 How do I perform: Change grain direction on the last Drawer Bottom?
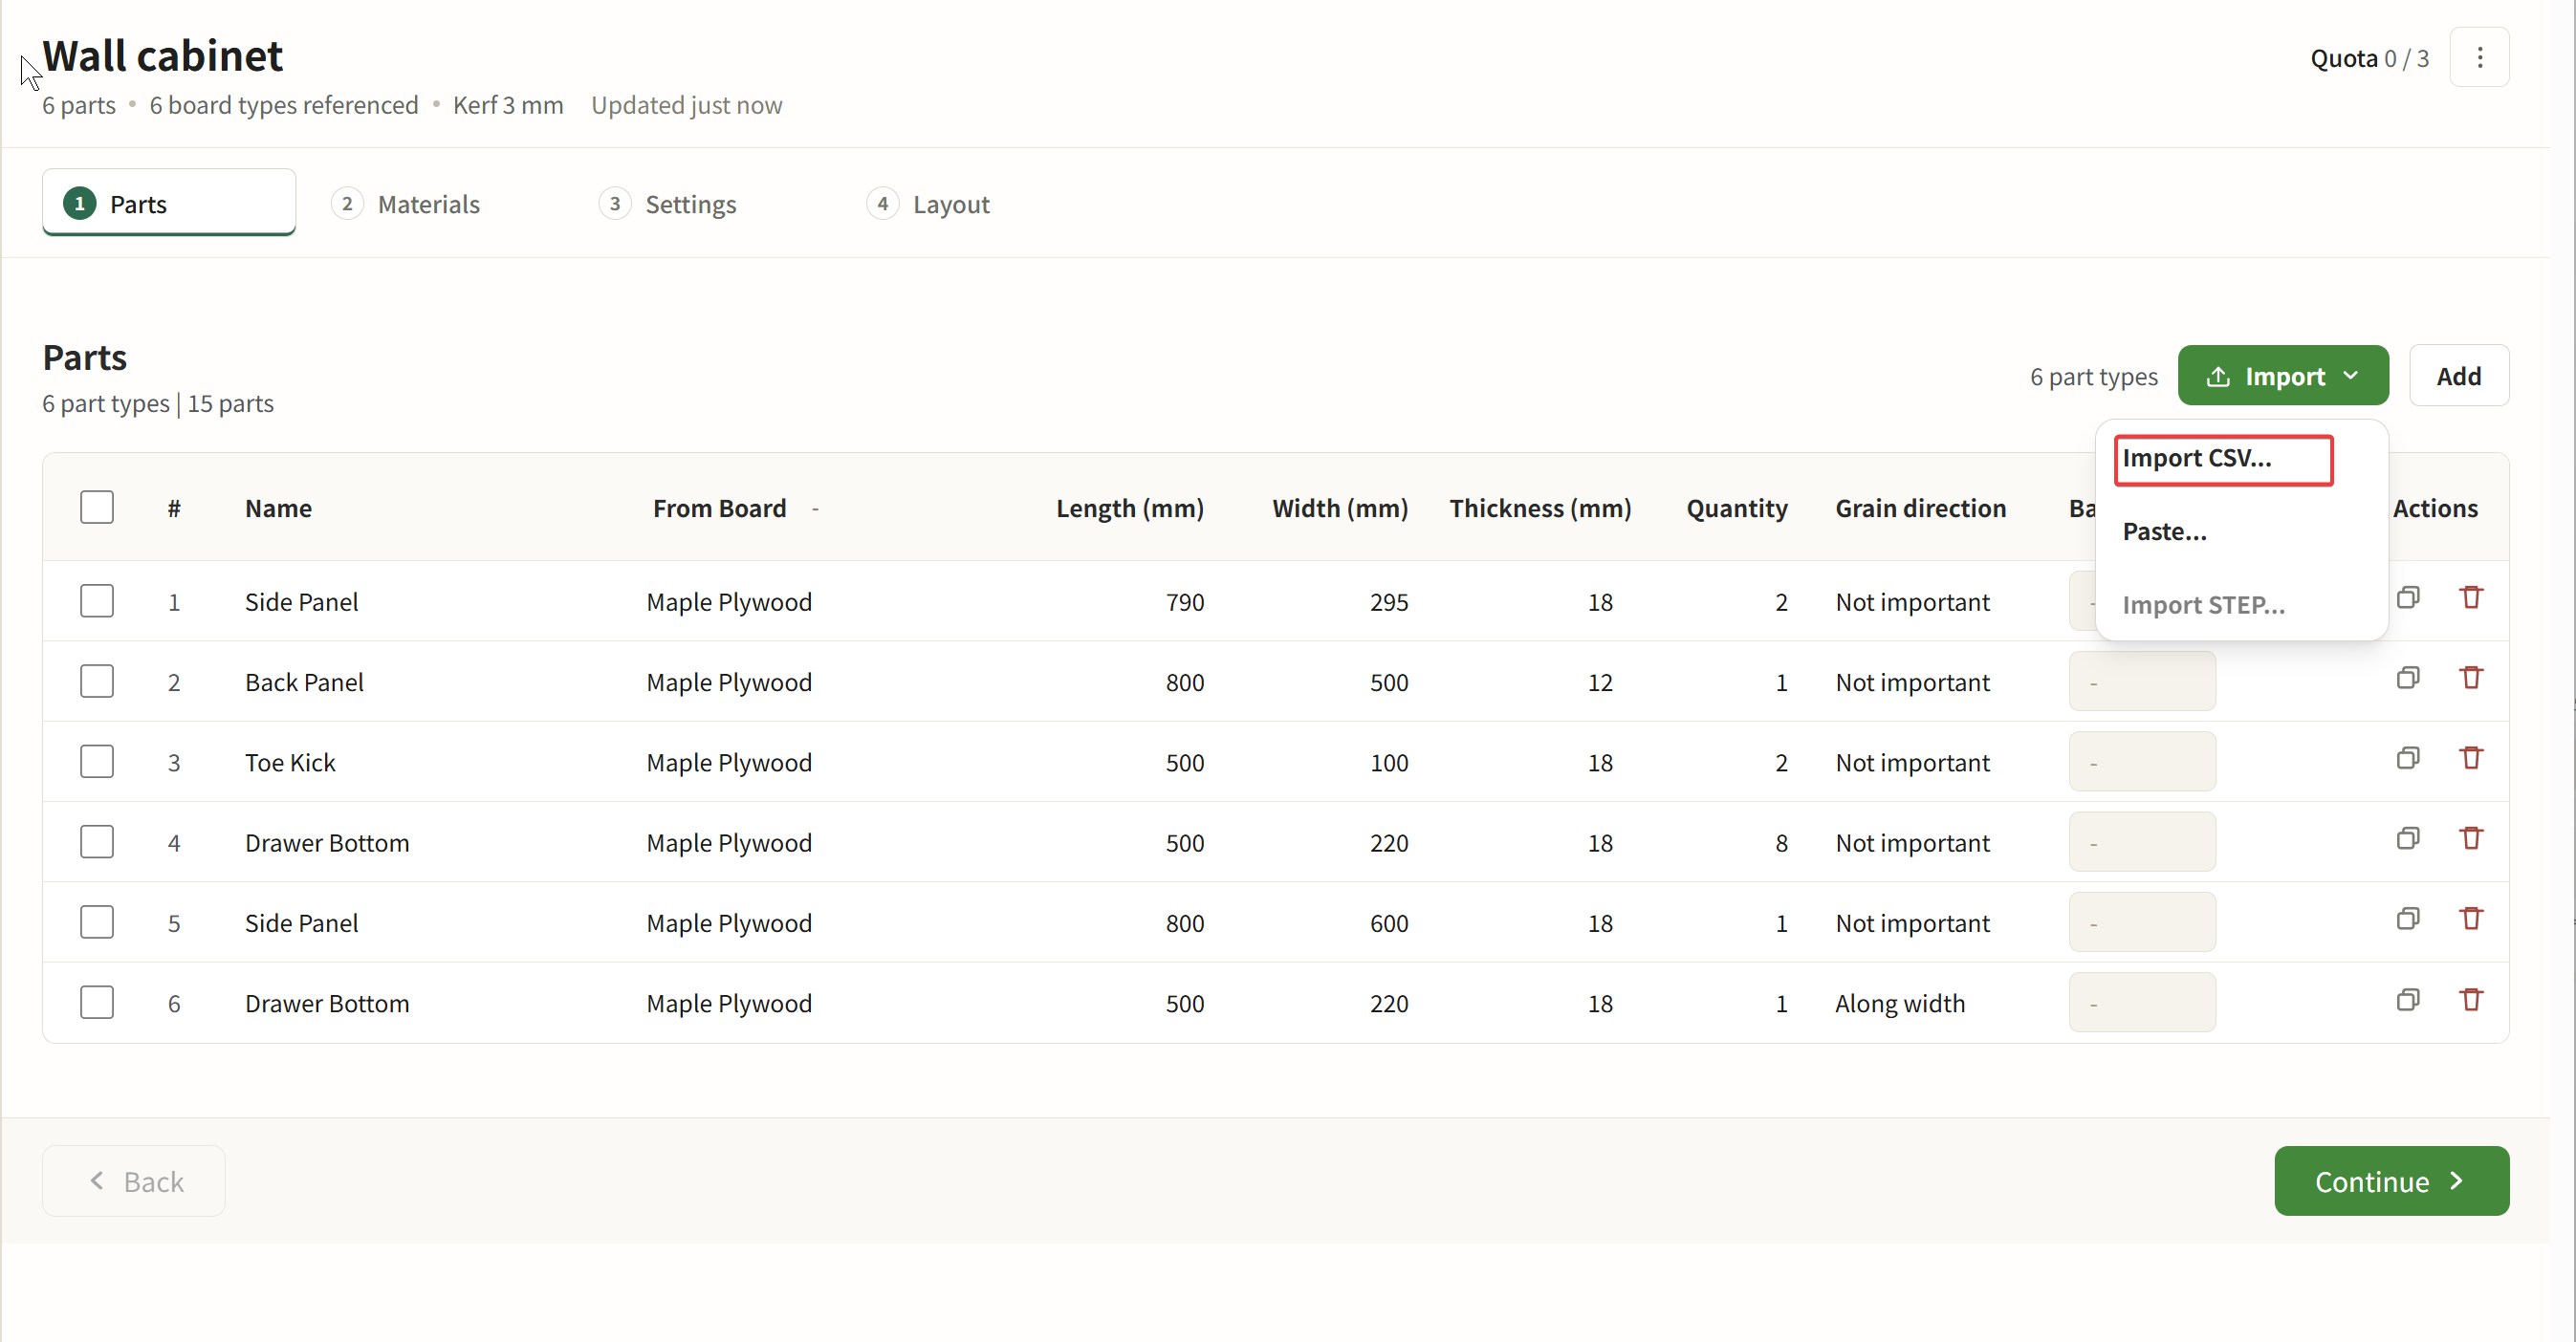tap(1900, 1004)
